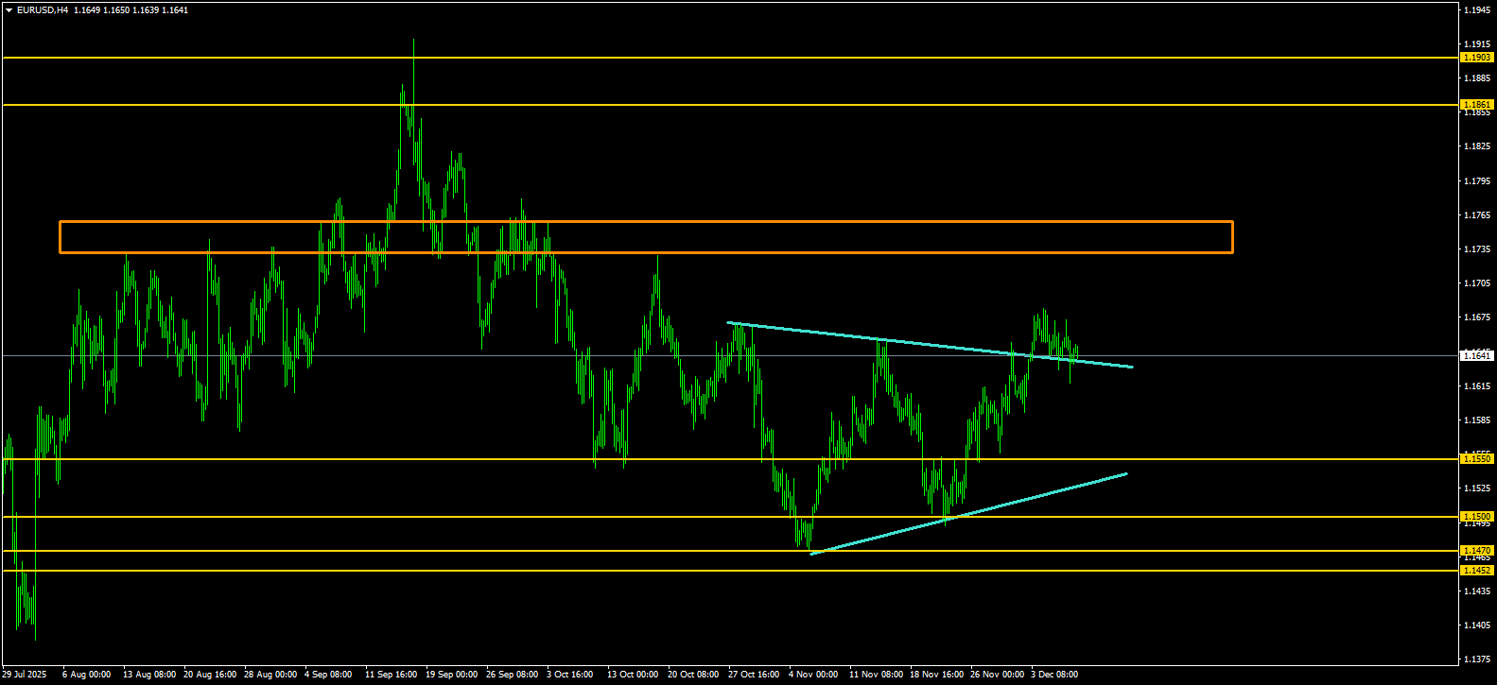Click the 27 Oct 16:00 time label
This screenshot has width=1497, height=685.
(754, 675)
